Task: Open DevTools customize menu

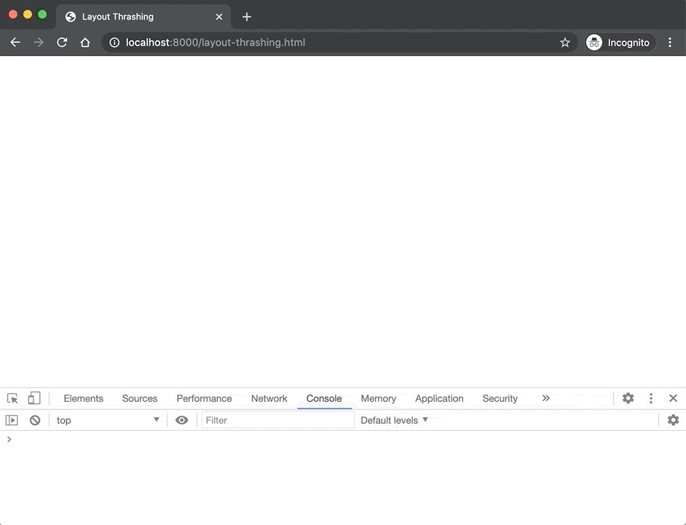Action: coord(651,398)
